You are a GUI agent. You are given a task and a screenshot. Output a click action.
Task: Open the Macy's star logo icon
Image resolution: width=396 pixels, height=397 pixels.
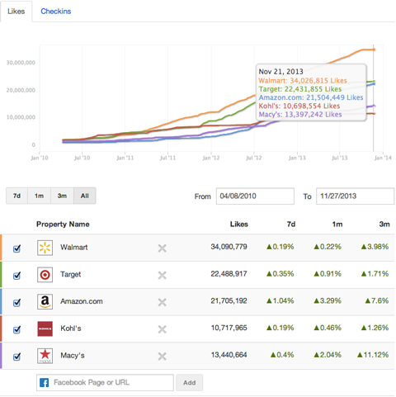pyautogui.click(x=45, y=356)
